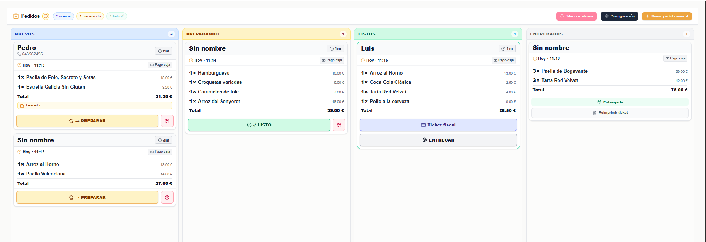Screen dimensions: 706x242
Task: Click PREPARAR on the 27.00 € order
Action: [x=87, y=197]
